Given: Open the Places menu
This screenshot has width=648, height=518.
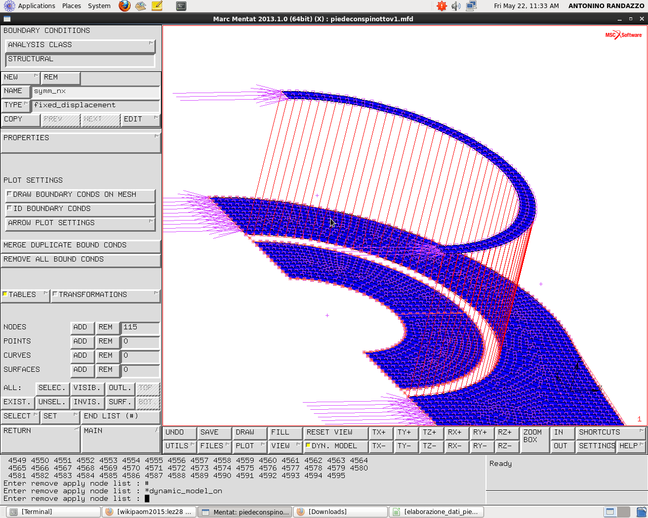Looking at the screenshot, I should 71,6.
